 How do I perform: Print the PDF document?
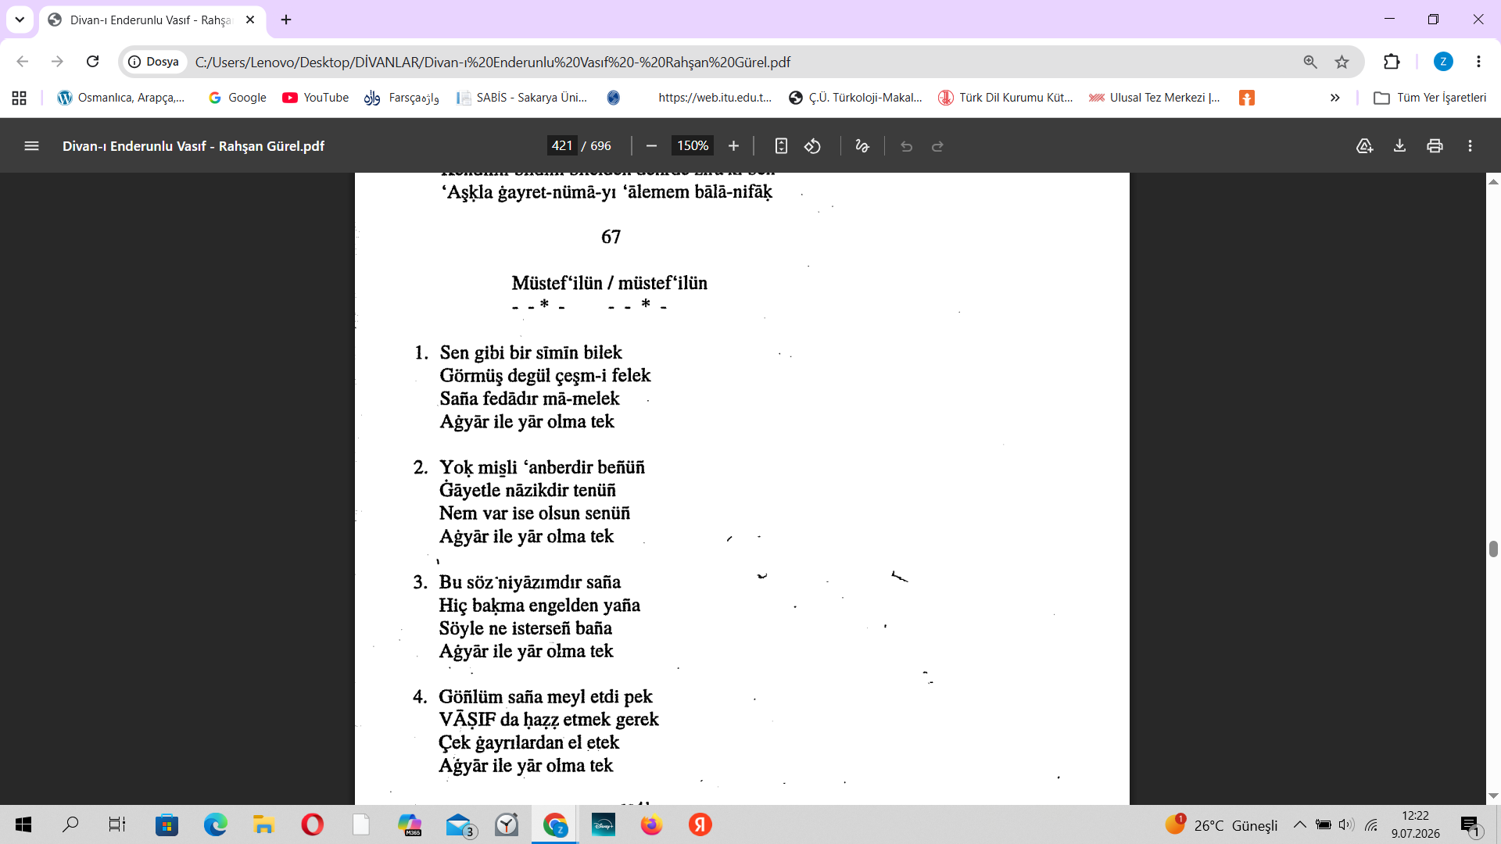click(1435, 146)
